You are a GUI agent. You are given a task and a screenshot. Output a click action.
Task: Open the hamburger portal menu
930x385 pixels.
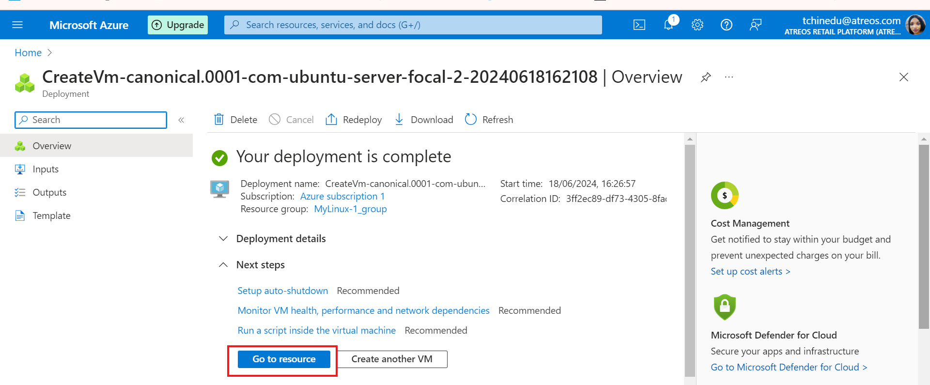point(17,25)
